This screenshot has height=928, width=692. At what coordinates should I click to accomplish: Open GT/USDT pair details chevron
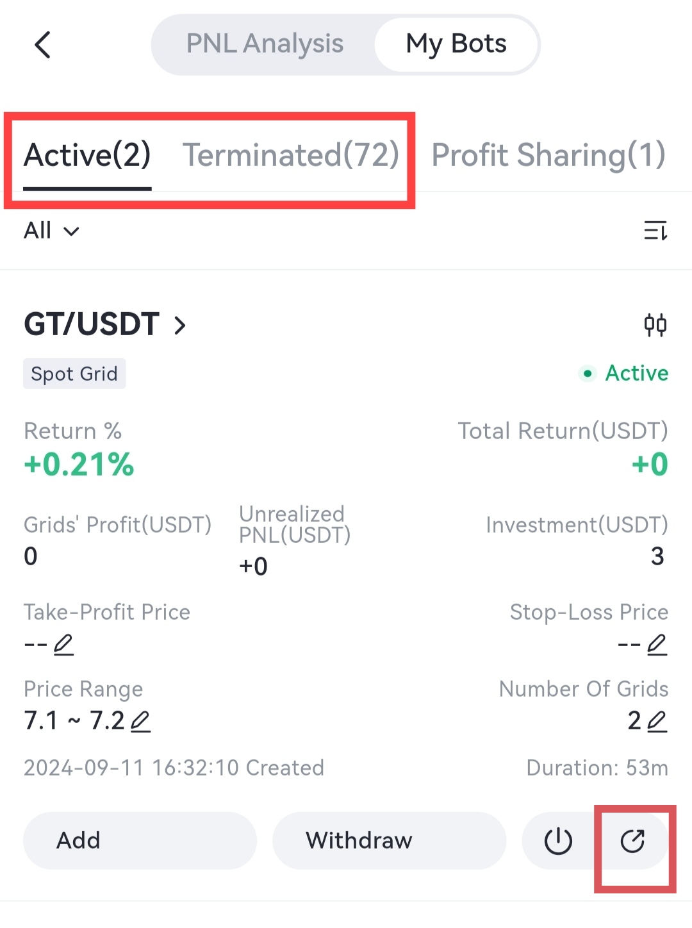pos(180,326)
